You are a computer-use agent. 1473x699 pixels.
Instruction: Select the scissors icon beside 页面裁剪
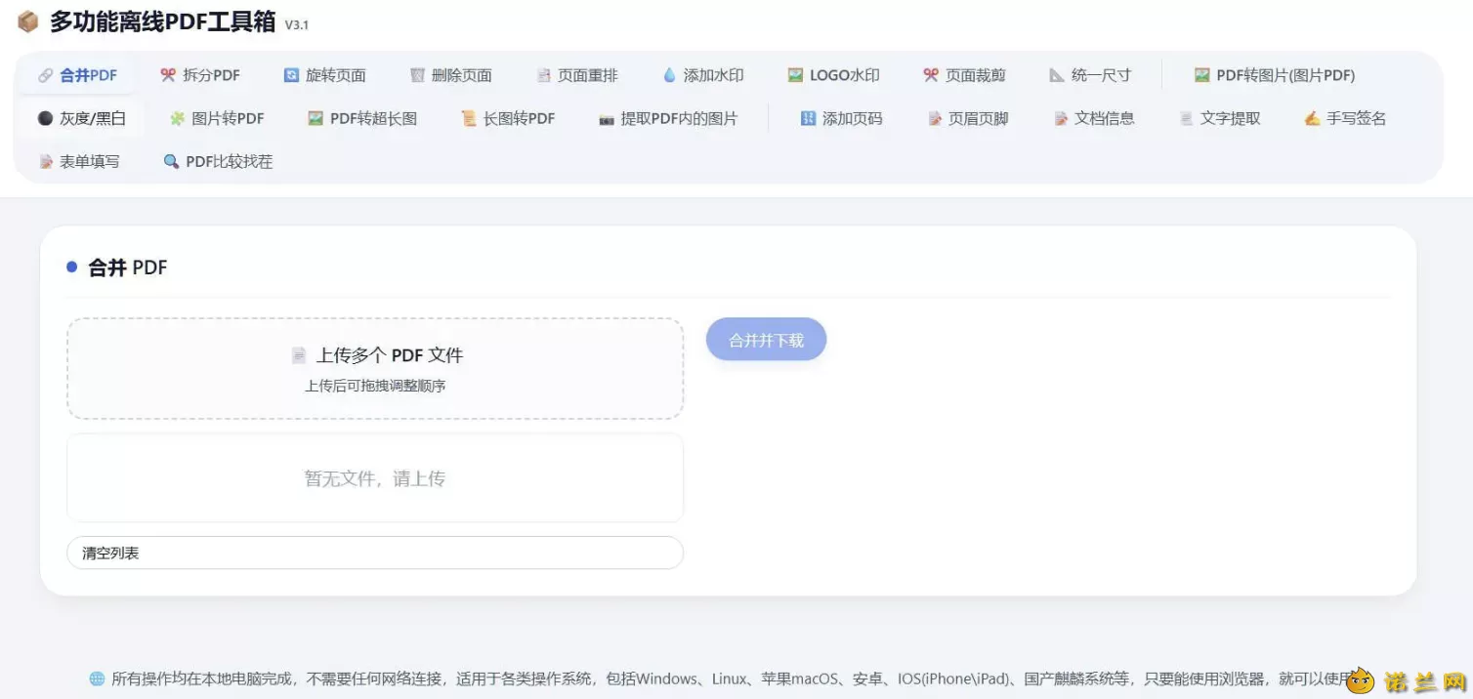[931, 75]
